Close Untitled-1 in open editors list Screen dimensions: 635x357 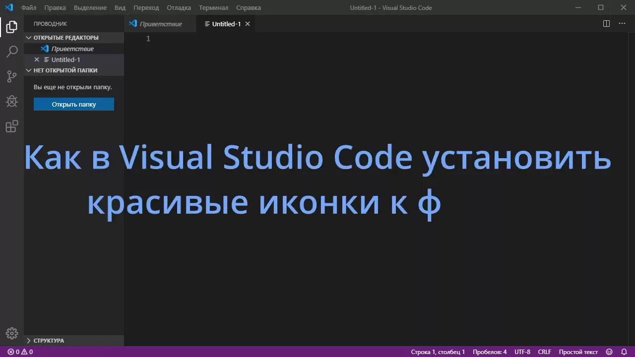tap(36, 59)
